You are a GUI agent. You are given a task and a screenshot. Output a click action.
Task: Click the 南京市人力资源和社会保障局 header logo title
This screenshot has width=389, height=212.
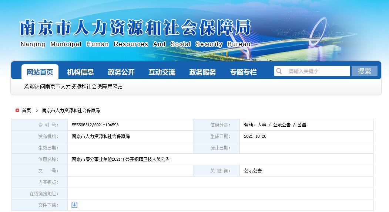pyautogui.click(x=135, y=28)
